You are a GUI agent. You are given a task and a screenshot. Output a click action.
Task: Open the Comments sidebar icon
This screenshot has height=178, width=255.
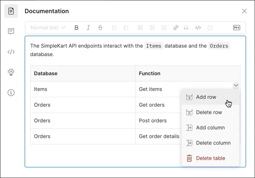click(11, 31)
